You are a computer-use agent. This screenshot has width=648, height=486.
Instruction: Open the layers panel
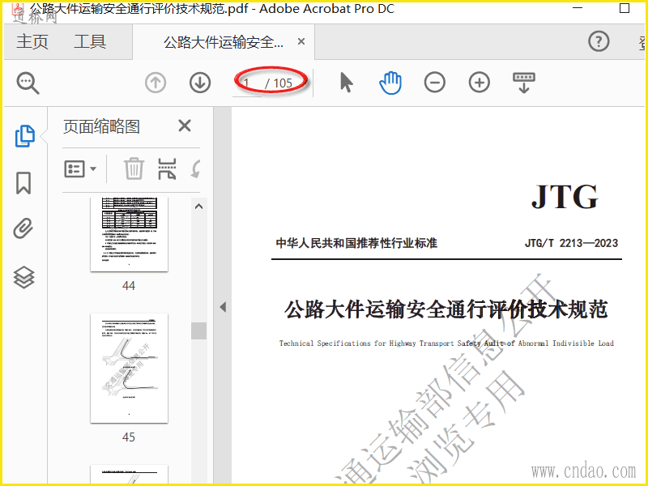pos(24,277)
